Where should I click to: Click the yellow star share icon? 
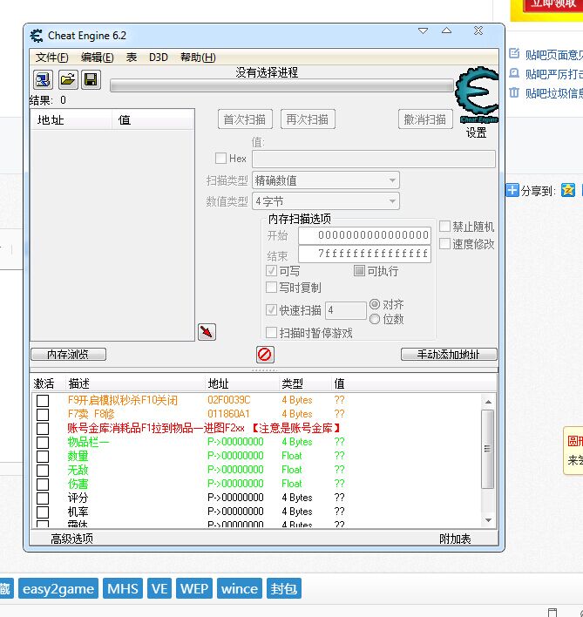(x=568, y=190)
